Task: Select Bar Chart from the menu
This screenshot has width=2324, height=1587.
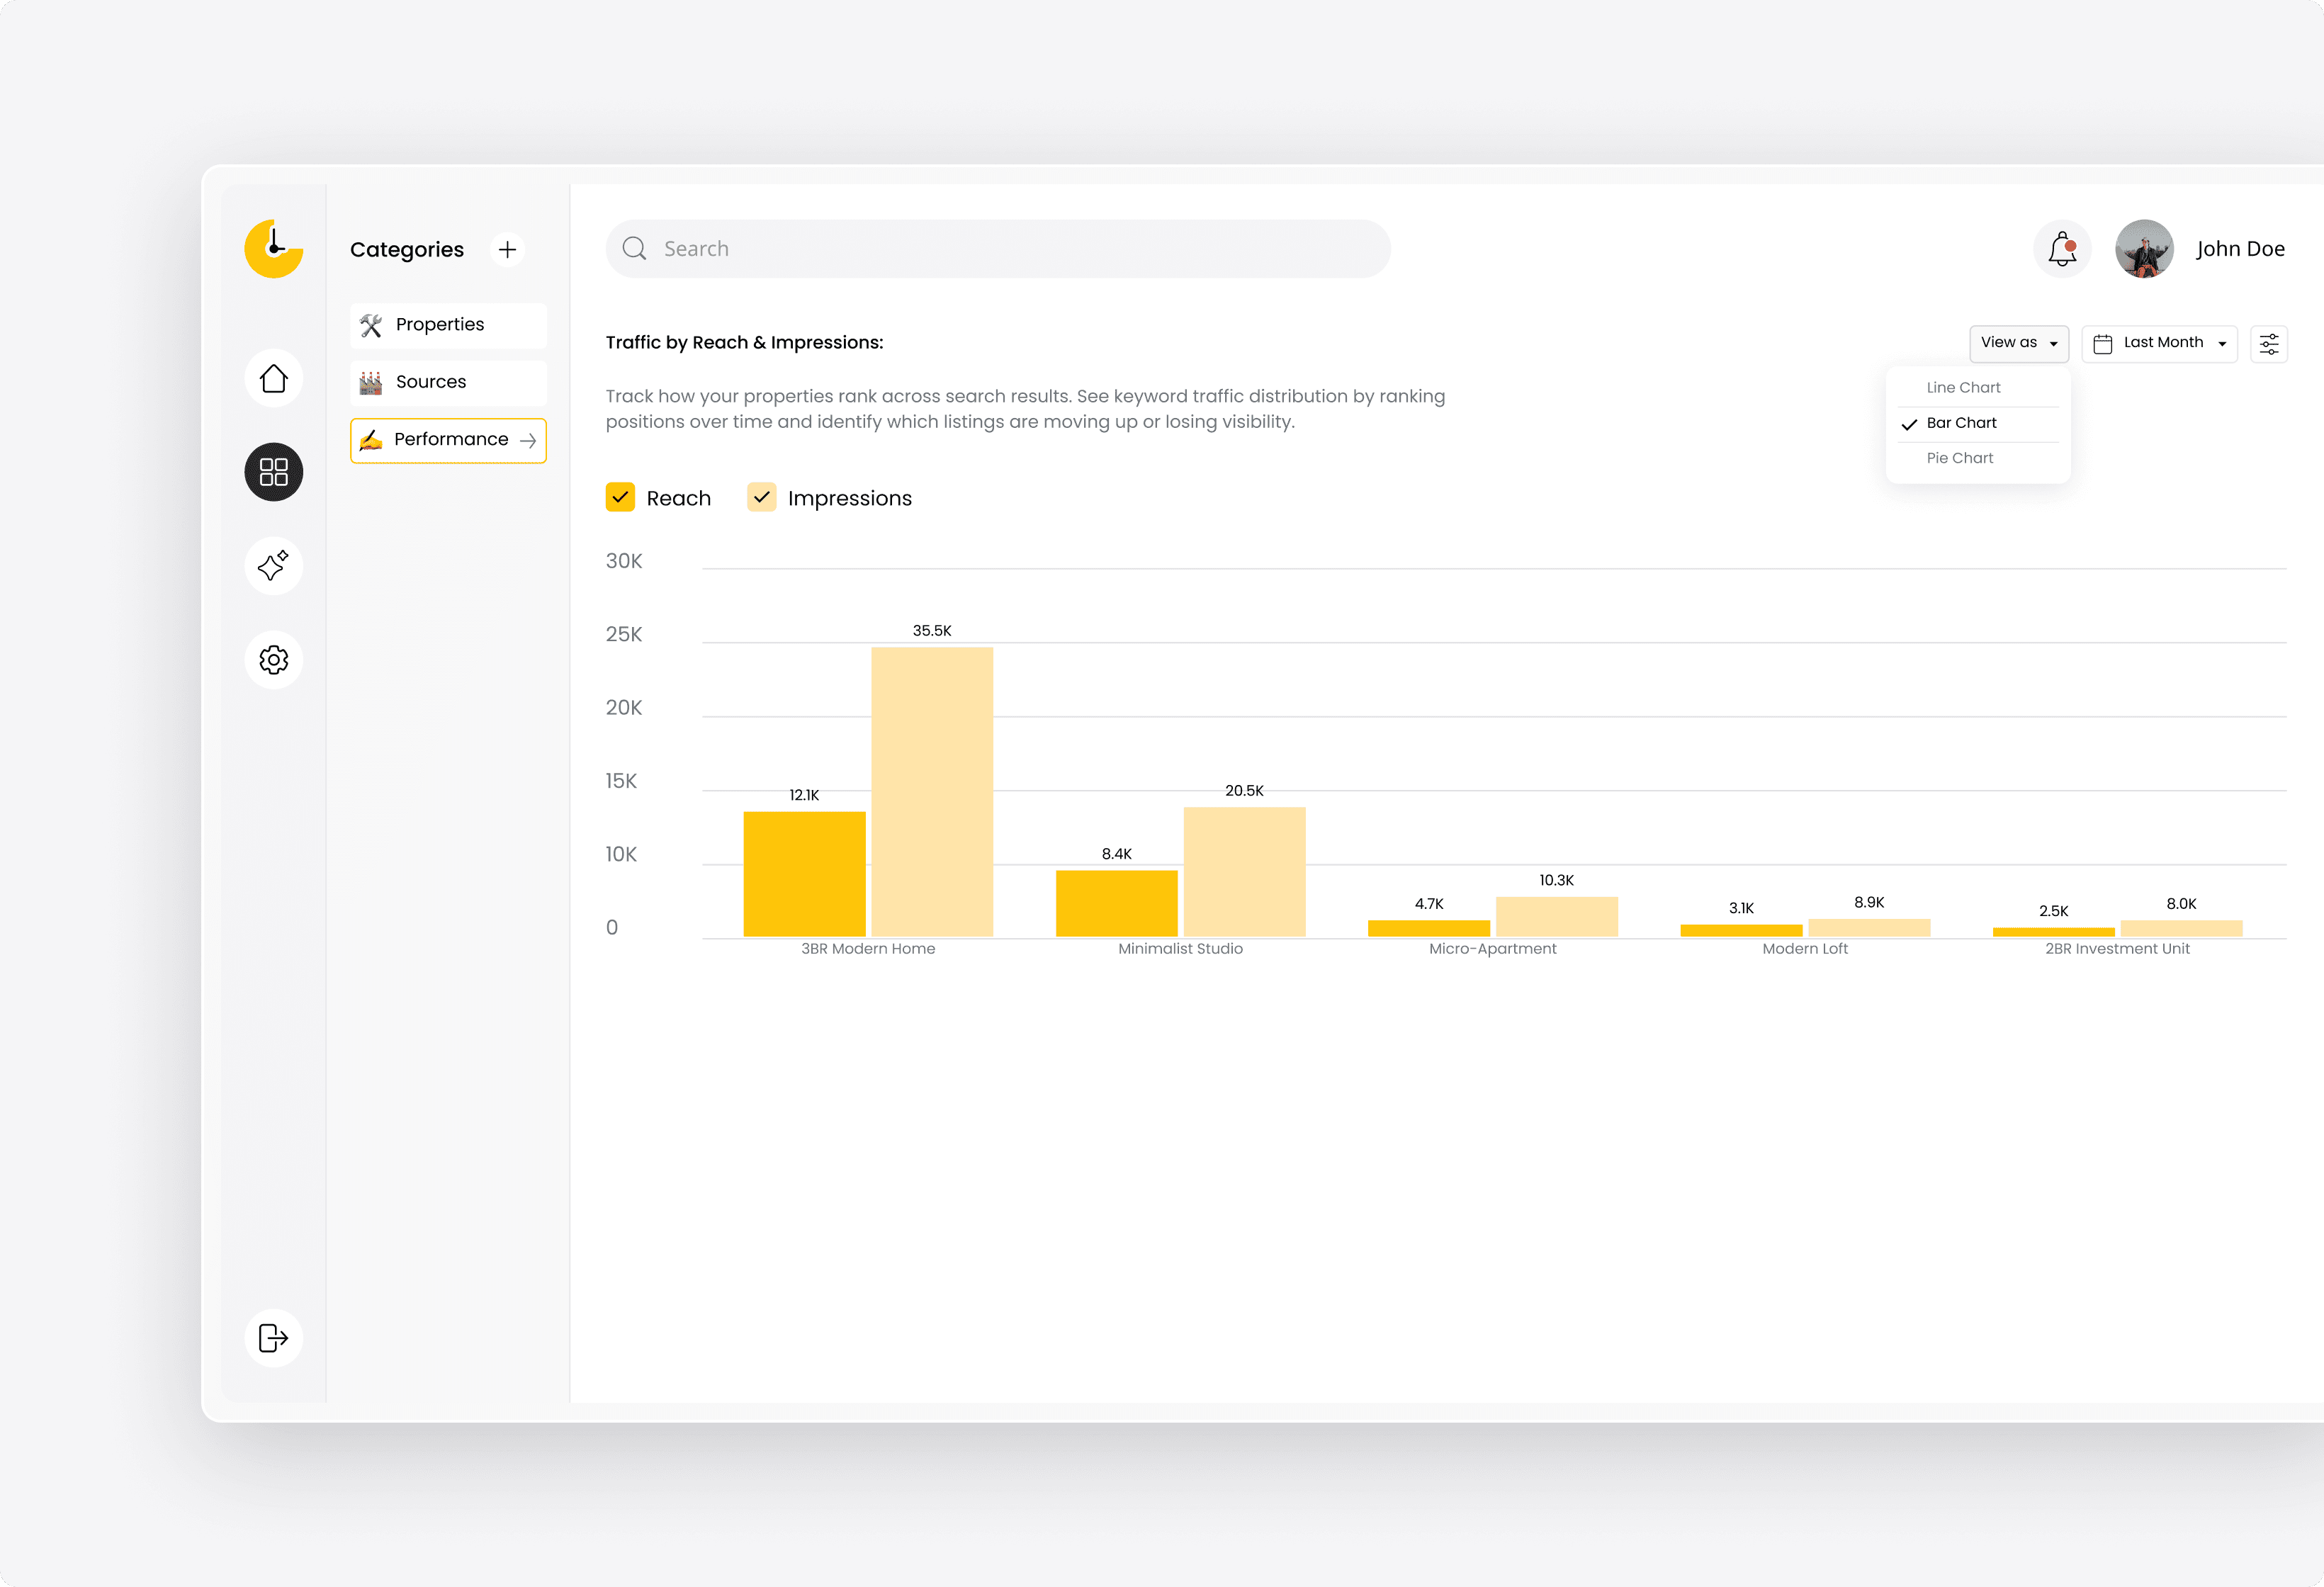Action: [x=1978, y=423]
